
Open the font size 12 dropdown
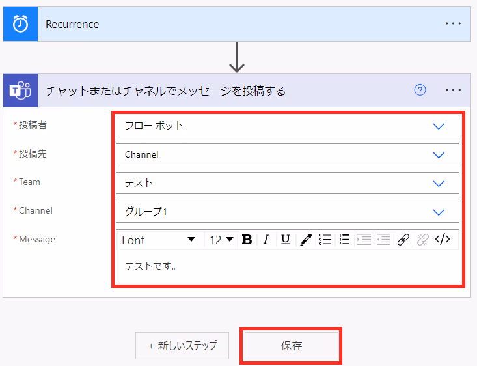(x=222, y=240)
